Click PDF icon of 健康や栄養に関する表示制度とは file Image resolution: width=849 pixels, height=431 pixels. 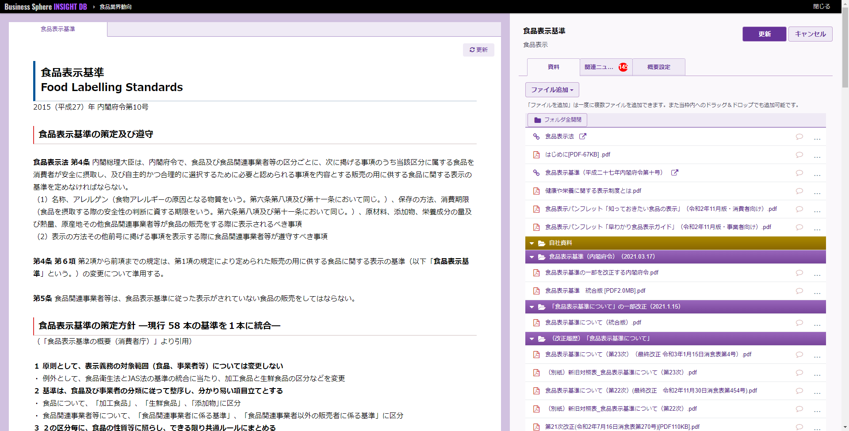click(x=536, y=191)
